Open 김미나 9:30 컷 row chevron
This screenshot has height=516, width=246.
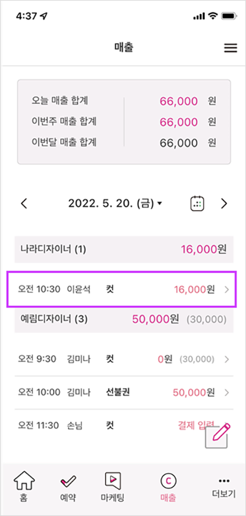point(226,359)
